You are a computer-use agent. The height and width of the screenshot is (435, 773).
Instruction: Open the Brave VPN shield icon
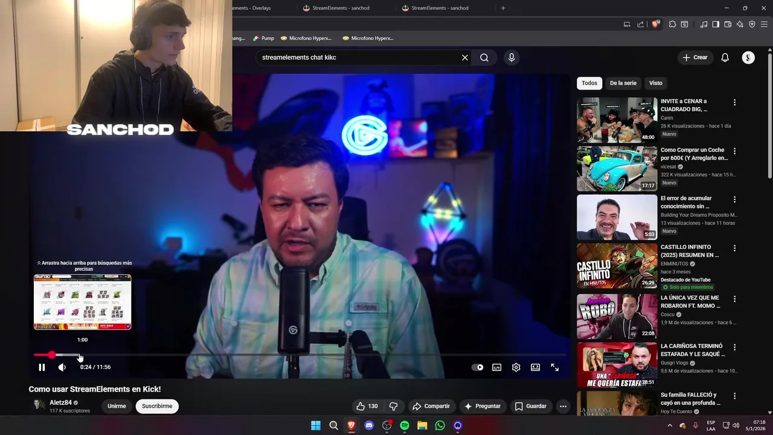point(752,24)
